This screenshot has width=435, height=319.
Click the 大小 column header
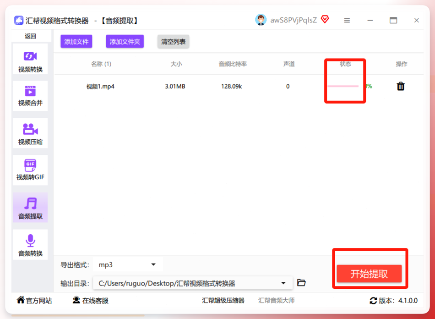pos(176,64)
